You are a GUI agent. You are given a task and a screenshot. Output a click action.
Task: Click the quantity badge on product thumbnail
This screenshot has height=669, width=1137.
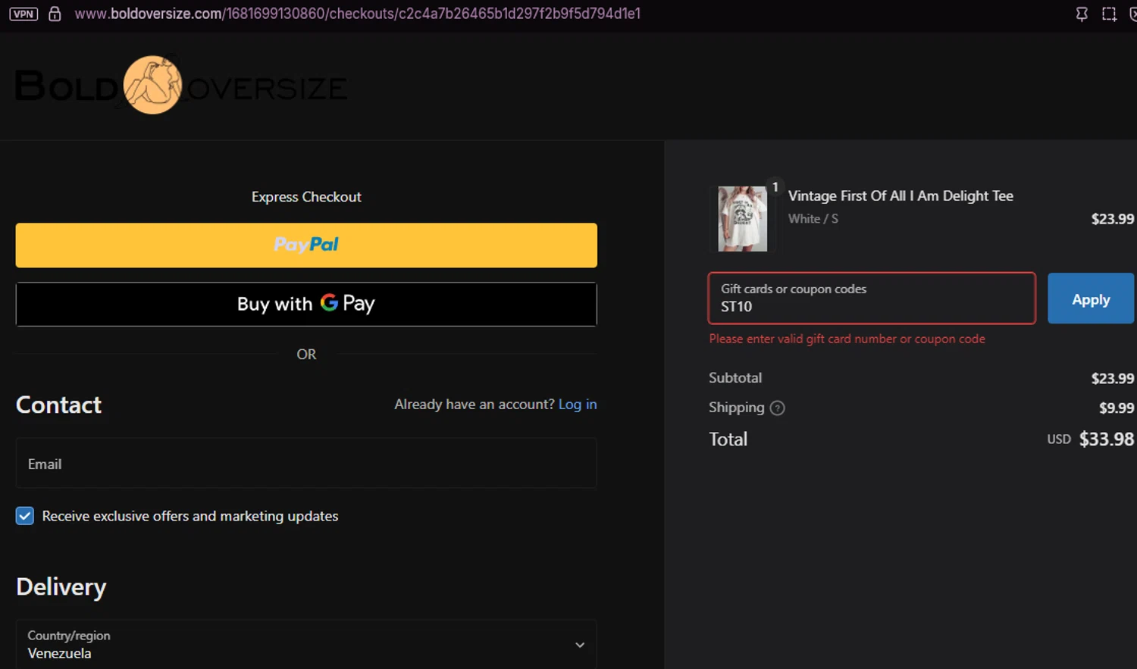775,187
